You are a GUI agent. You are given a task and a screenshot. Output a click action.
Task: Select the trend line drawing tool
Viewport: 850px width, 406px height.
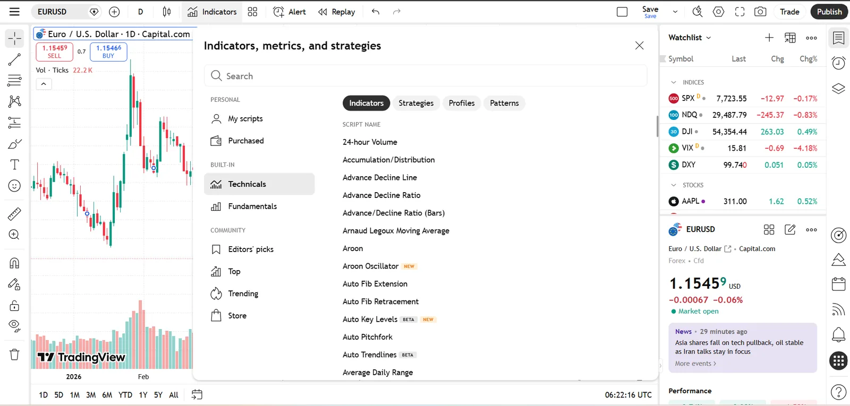pyautogui.click(x=14, y=59)
